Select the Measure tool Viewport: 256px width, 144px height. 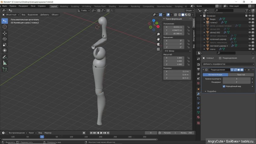(5, 63)
